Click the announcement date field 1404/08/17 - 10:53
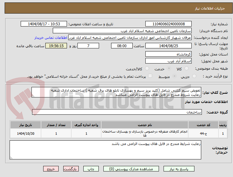The width and height of the screenshot is (233, 177). coord(44,24)
